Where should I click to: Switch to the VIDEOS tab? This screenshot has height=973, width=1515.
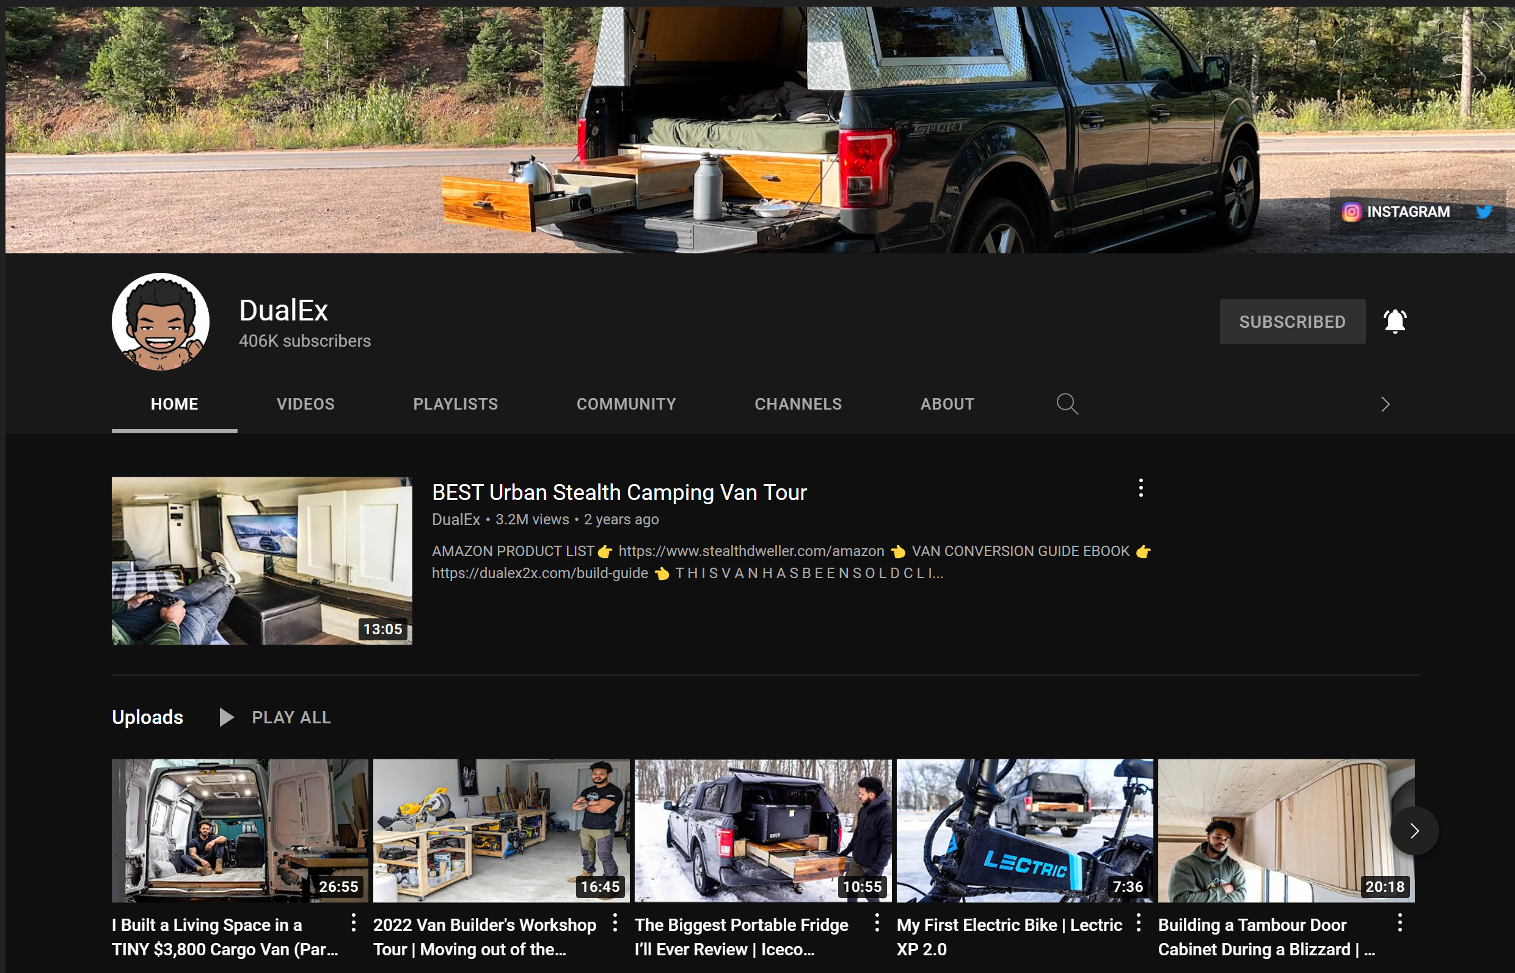(x=305, y=404)
